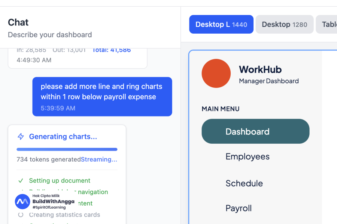Click the generation progress bar
This screenshot has height=224, width=337.
point(67,149)
